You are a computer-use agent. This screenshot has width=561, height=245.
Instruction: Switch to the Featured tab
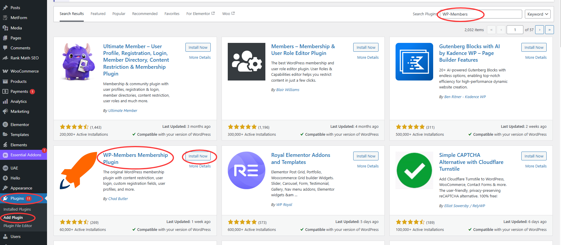click(x=98, y=14)
